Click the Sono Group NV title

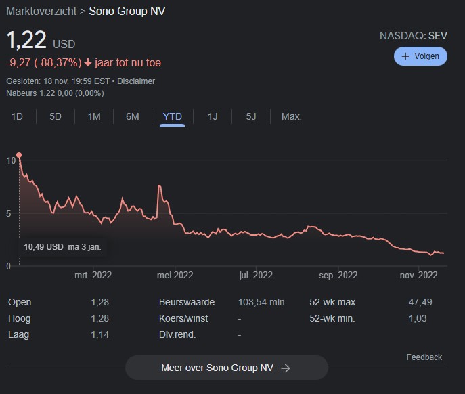(127, 12)
